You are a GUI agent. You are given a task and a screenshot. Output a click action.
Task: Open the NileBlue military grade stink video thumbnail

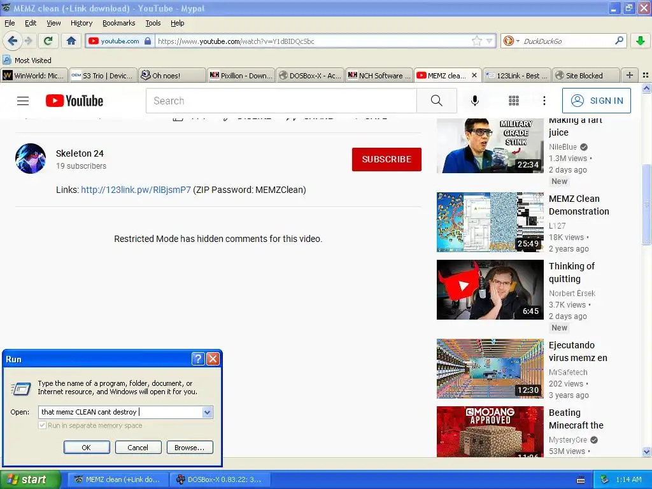coord(490,145)
